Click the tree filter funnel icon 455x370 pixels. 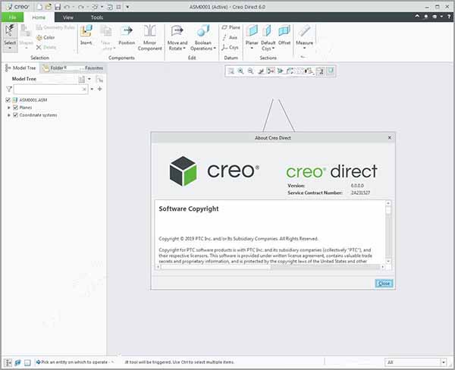(9, 89)
